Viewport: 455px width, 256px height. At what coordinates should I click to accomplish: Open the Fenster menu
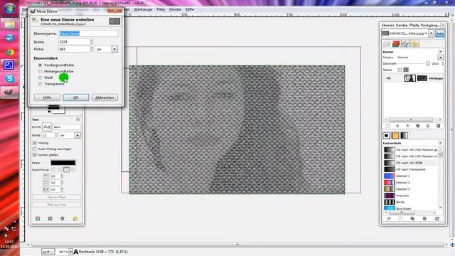176,9
